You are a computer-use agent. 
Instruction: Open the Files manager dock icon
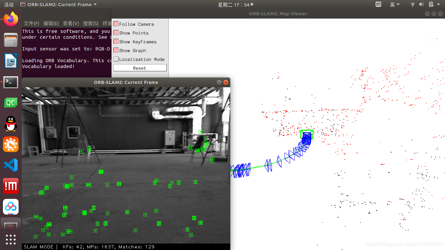11,40
